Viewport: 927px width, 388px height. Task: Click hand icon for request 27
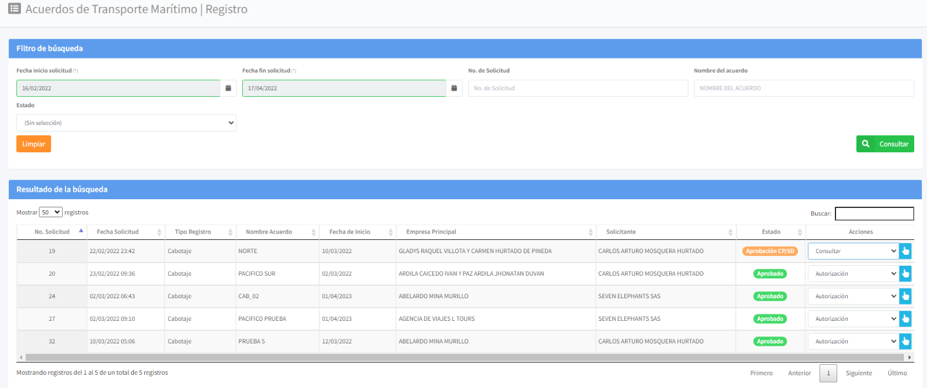(905, 319)
